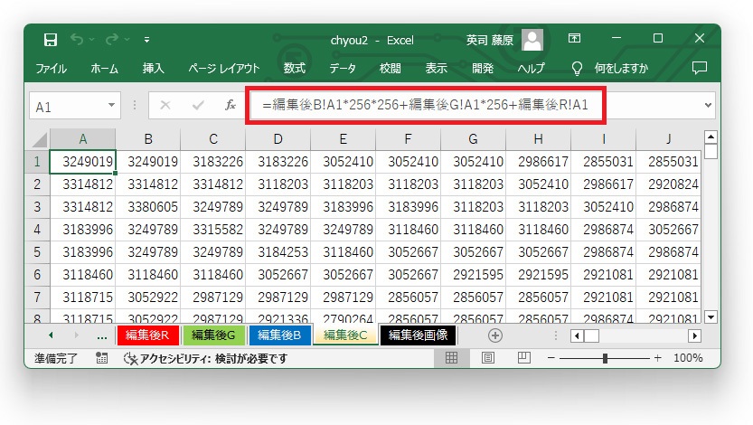Select column E header
The height and width of the screenshot is (425, 753).
click(343, 139)
